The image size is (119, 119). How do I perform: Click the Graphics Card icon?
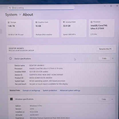pos(36,22)
